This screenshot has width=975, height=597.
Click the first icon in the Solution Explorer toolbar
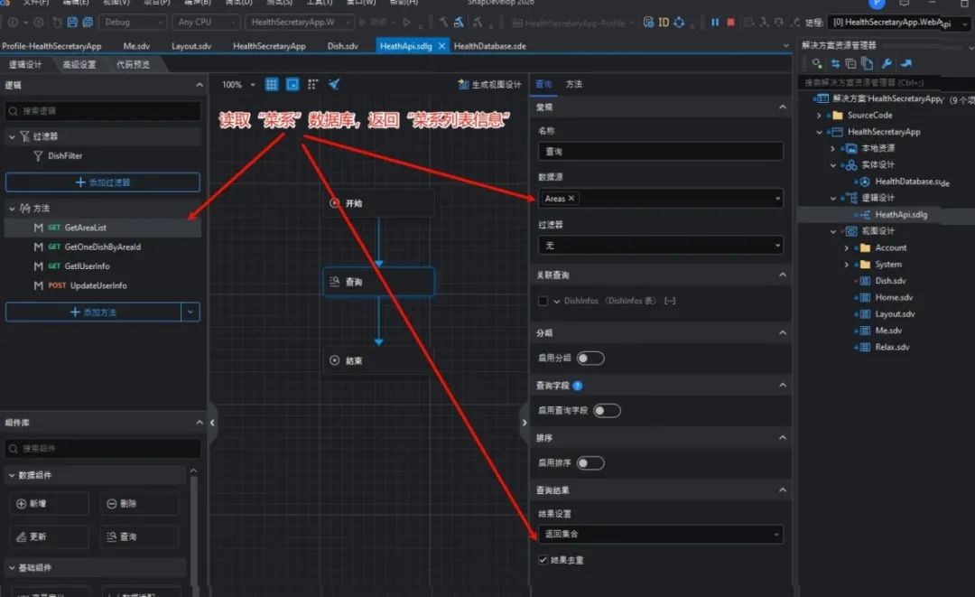(817, 63)
